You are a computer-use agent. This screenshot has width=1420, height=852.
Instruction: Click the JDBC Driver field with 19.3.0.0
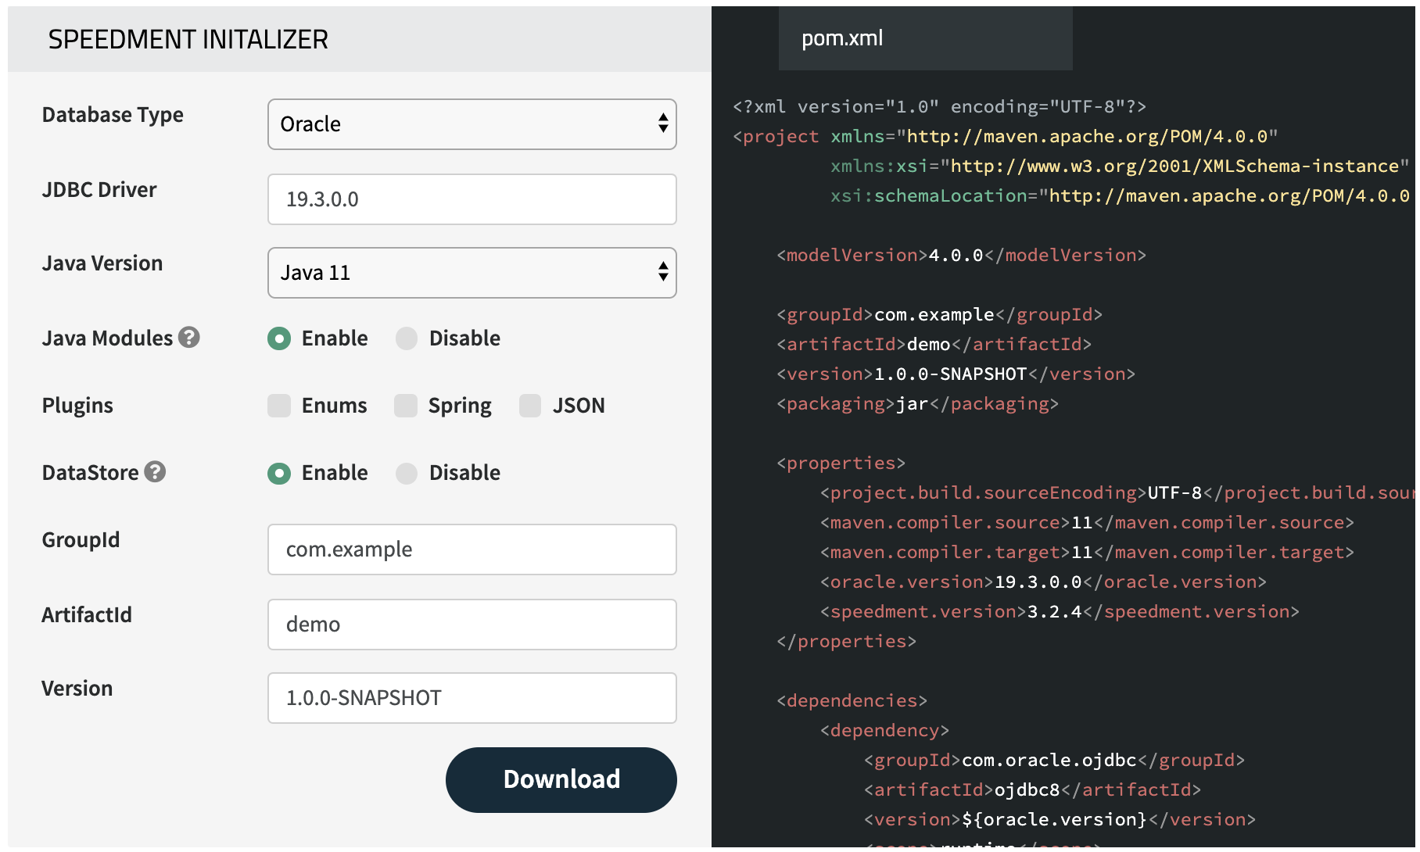tap(472, 199)
